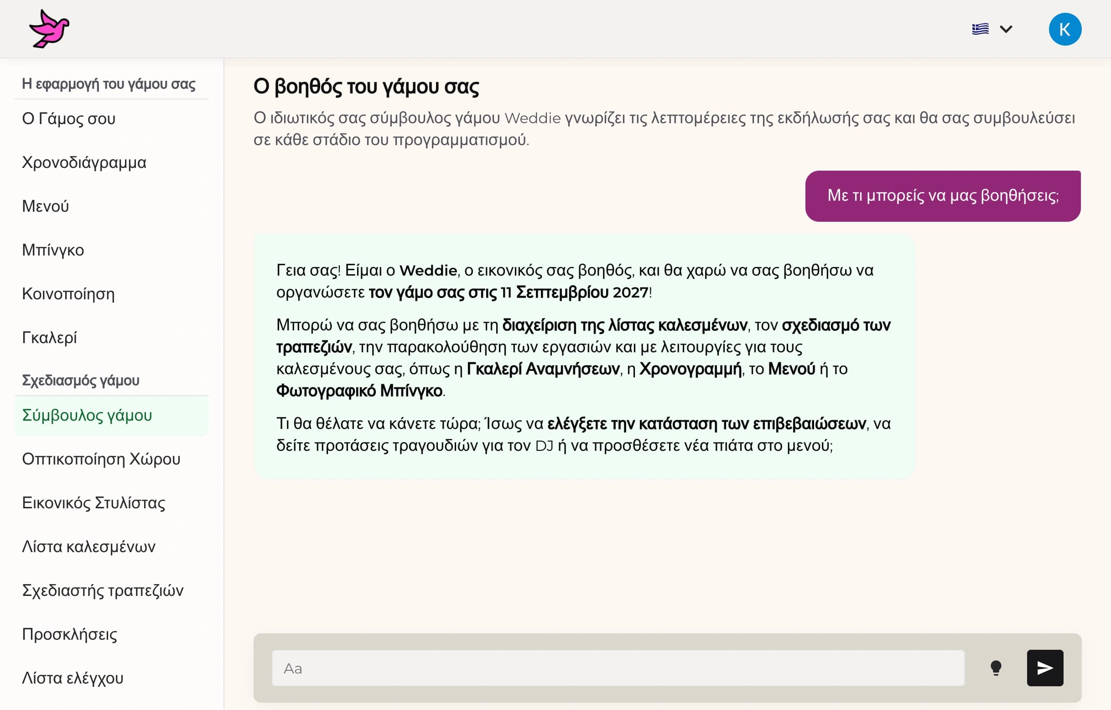Open the Σχεδιαστής τραπεζιών planner

coord(103,590)
